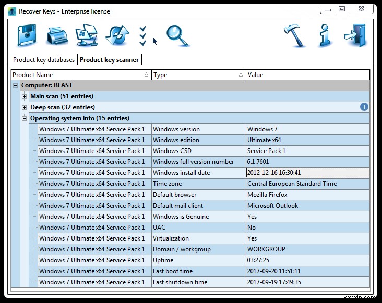This screenshot has width=382, height=303.
Task: Click the Last boot time cell
Action: pyautogui.click(x=198, y=271)
